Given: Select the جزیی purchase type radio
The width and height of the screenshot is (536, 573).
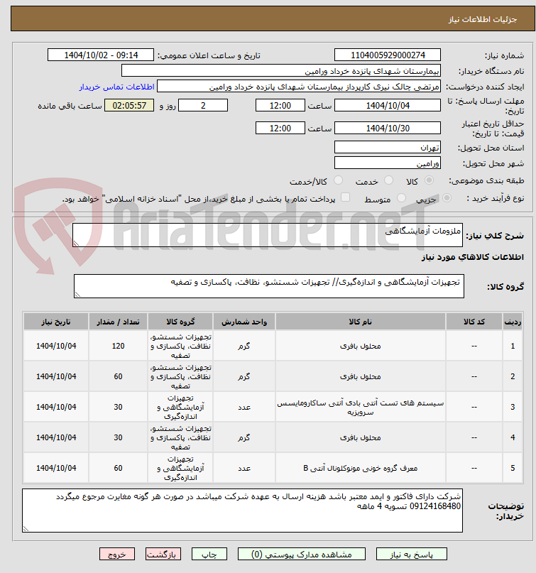Looking at the screenshot, I should point(446,198).
